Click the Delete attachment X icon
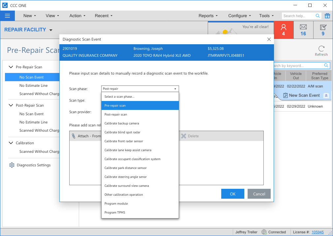 [x=184, y=136]
